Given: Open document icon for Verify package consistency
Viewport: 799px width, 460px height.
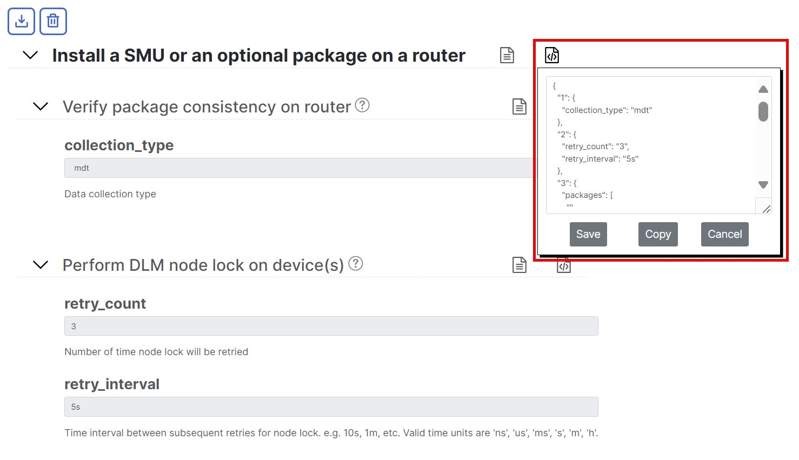Looking at the screenshot, I should click(x=520, y=106).
